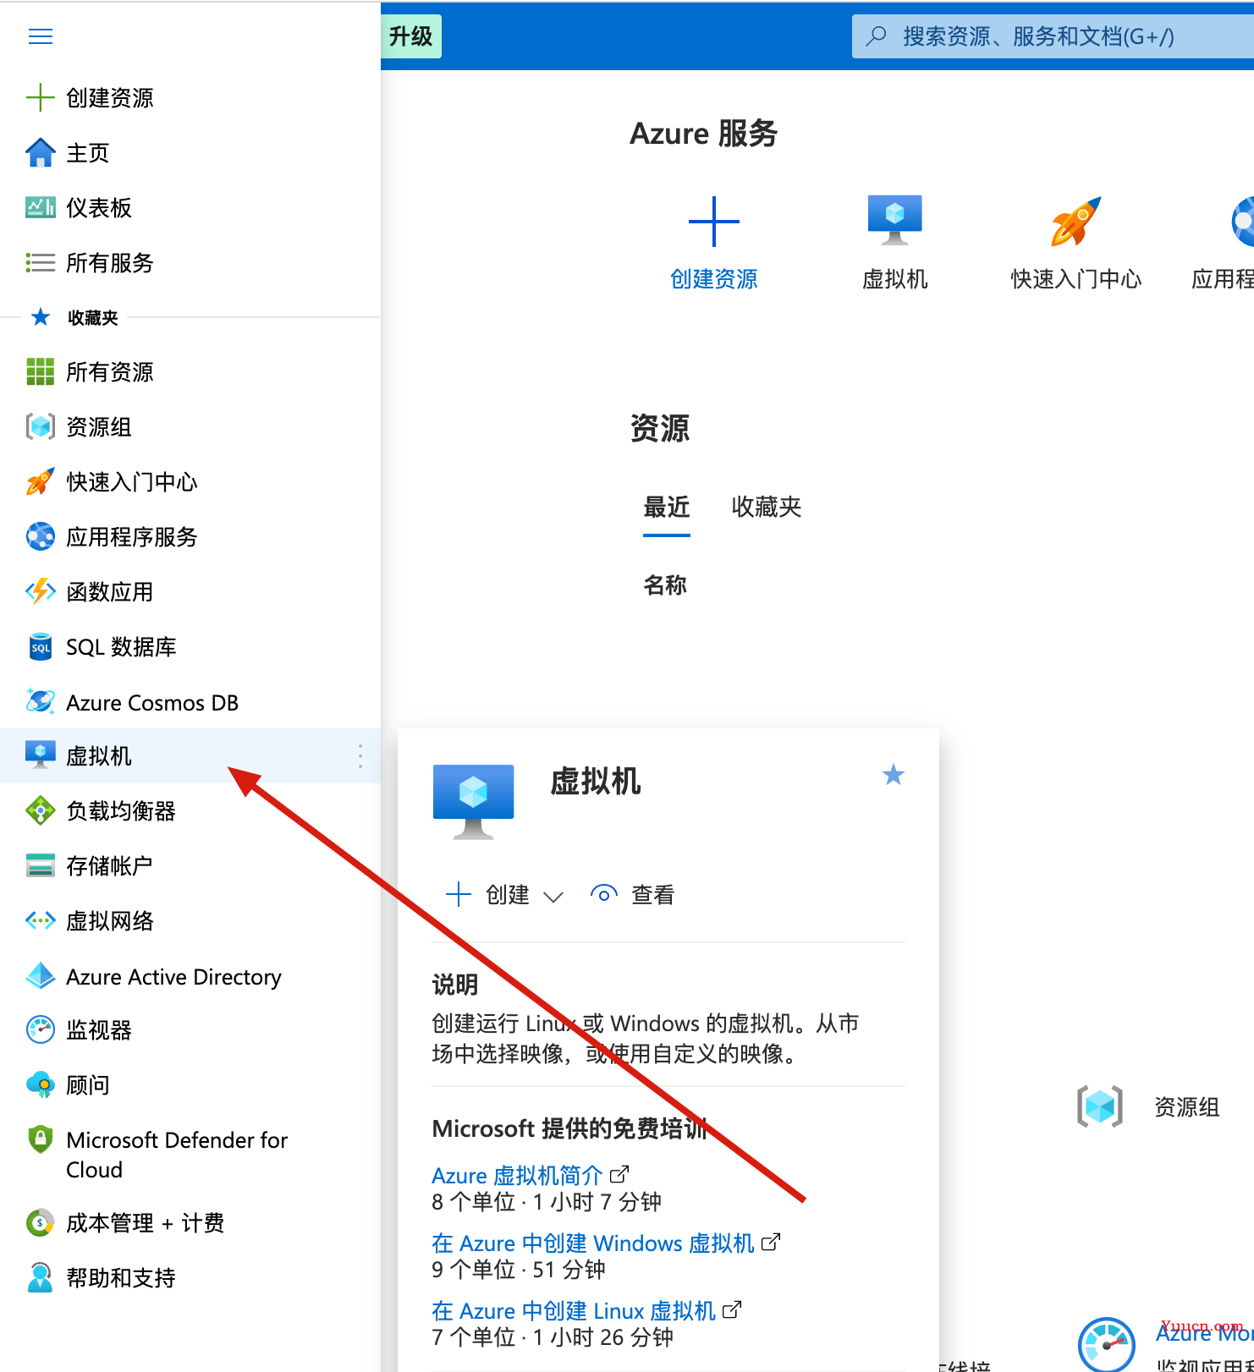Open the 存储帐户 storage icon
The image size is (1254, 1372).
pos(40,865)
